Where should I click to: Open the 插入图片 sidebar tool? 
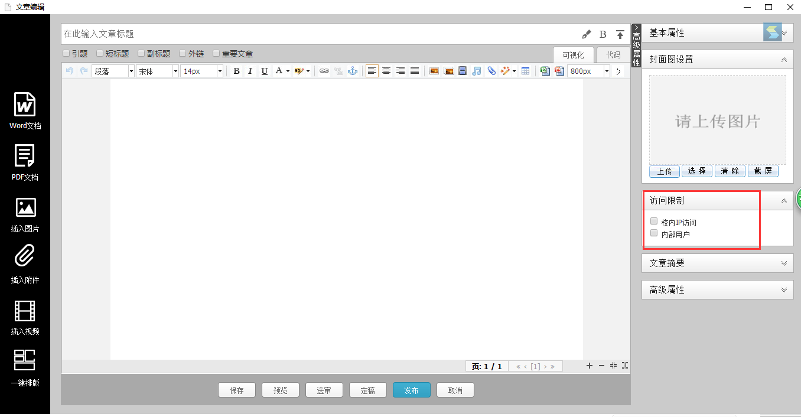click(x=25, y=208)
